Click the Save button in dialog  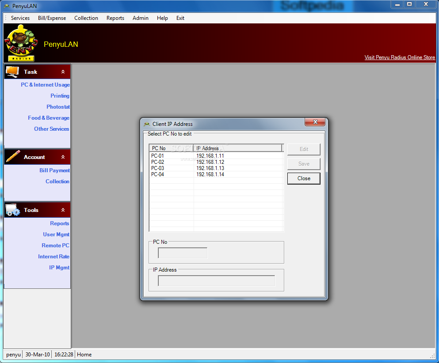point(304,164)
